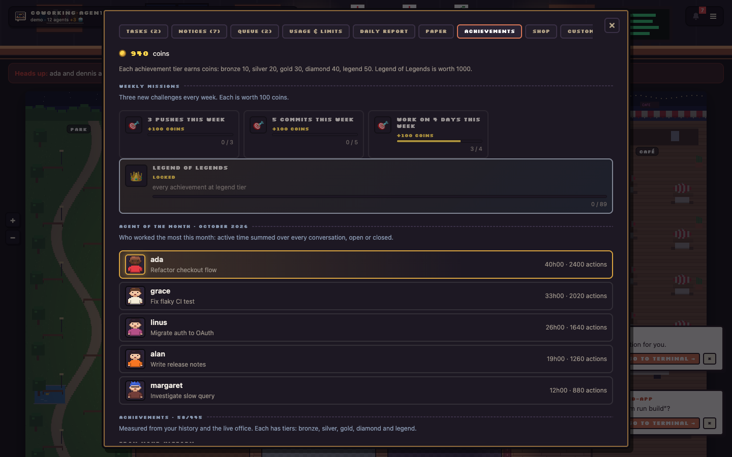Screen dimensions: 732x457
Task: Open the notifications bell icon
Action: (x=696, y=16)
